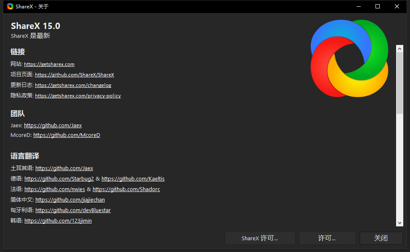This screenshot has width=410, height=252.
Task: Click the scrollbar down arrow
Action: [399, 223]
